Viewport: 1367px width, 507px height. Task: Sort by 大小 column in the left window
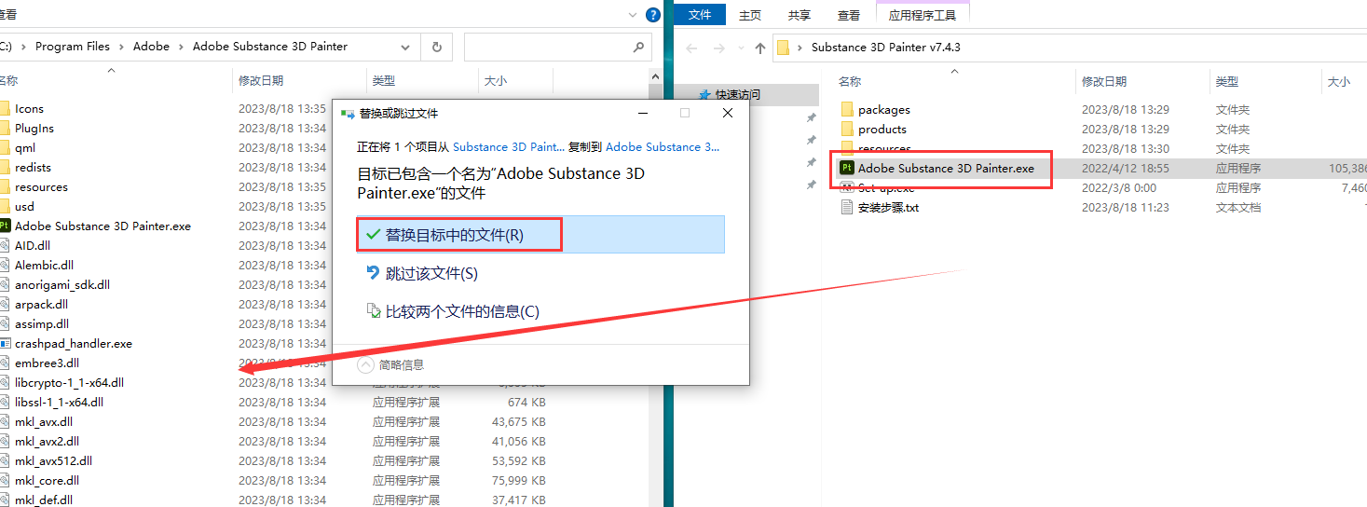tap(496, 81)
